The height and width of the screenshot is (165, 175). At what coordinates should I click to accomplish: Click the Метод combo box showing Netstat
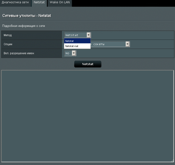77,35
